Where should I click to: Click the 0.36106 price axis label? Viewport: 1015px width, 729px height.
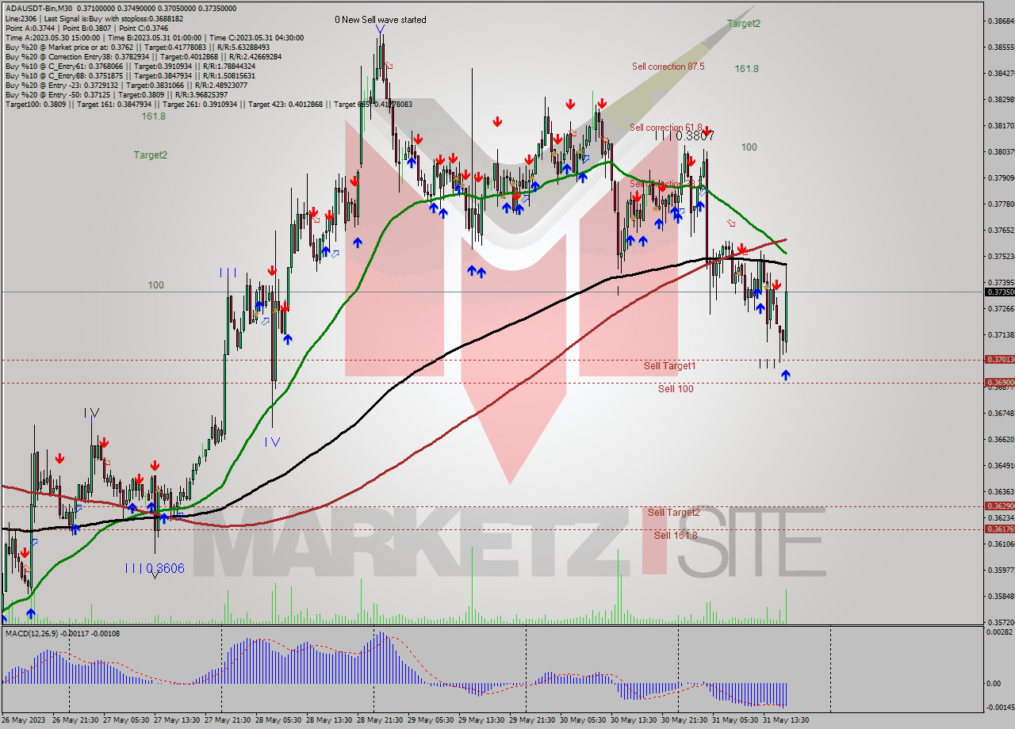1000,544
